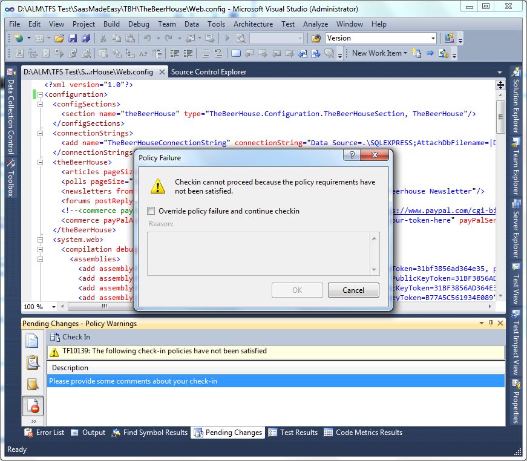Viewport: 527px width, 461px height.
Task: Switch to Source Control Explorer tab
Action: click(x=209, y=72)
